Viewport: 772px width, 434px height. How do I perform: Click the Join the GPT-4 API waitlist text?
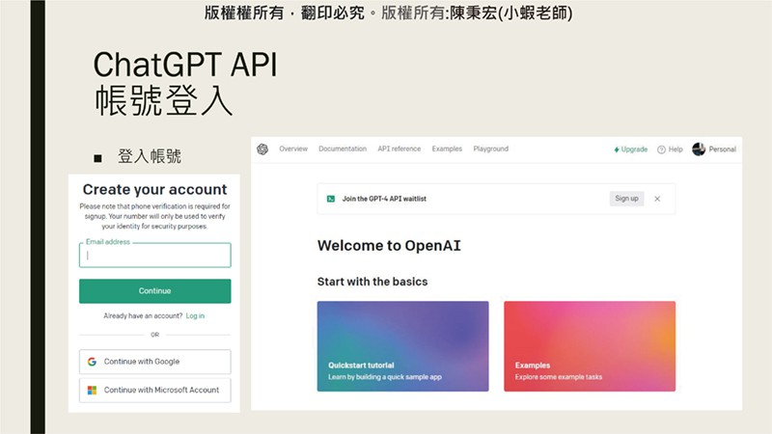(x=383, y=199)
